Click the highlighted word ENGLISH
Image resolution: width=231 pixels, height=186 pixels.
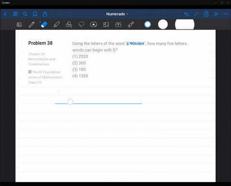coord(136,43)
